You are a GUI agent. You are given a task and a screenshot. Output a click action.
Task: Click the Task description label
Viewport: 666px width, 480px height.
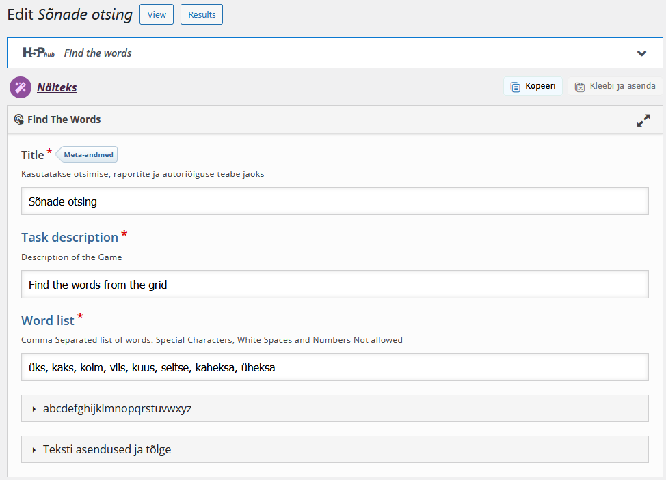pos(70,237)
